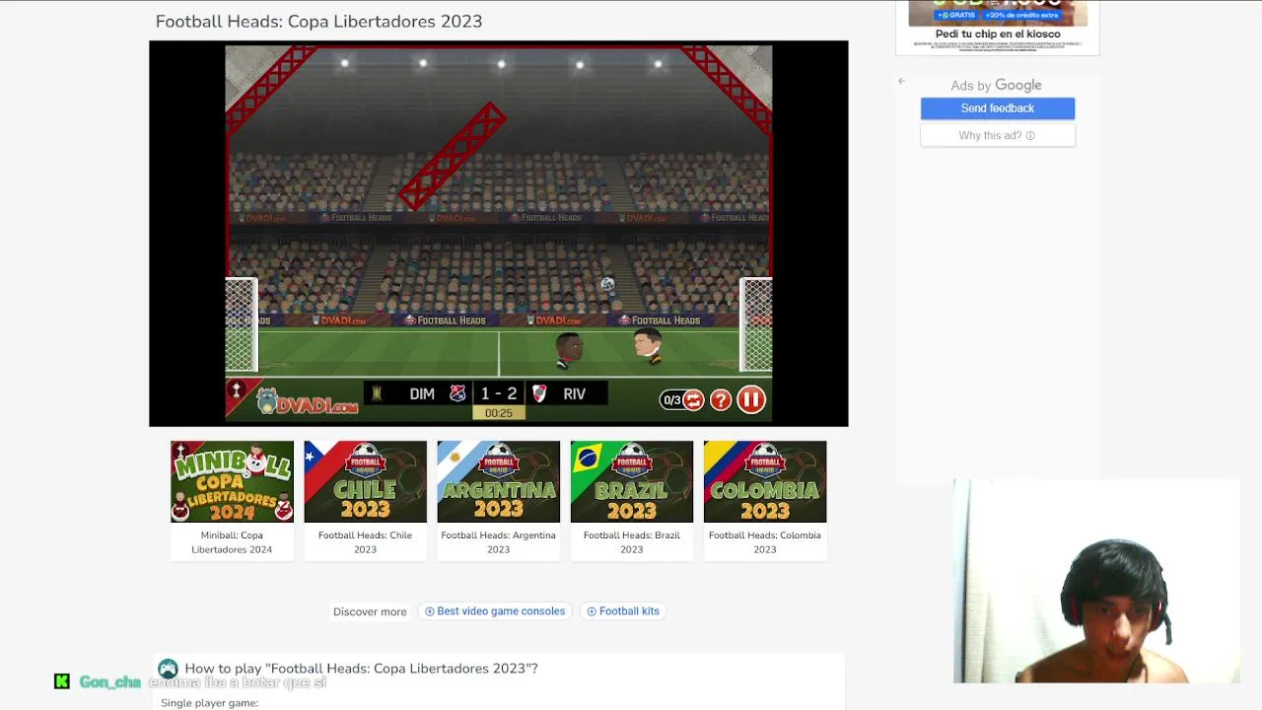
Task: Click the ad back arrow icon
Action: (x=901, y=81)
